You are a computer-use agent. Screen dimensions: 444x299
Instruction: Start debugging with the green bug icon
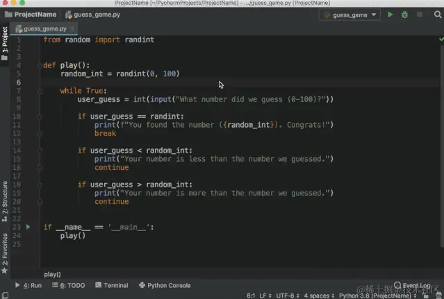click(404, 15)
